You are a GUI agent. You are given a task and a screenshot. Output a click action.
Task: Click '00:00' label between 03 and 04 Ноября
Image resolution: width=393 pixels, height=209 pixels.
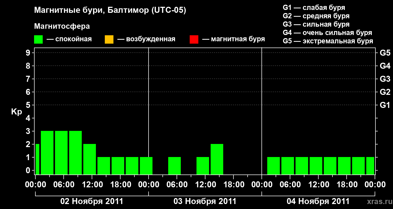(x=262, y=185)
